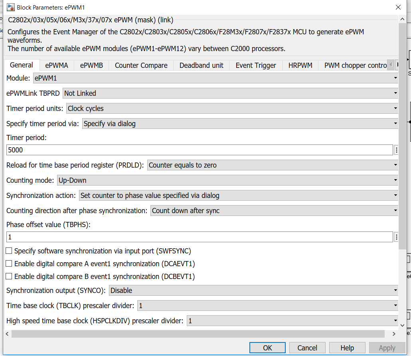Screen dimensions: 411x356
Task: Click the vertical scrollbar up arrow
Action: (x=402, y=19)
